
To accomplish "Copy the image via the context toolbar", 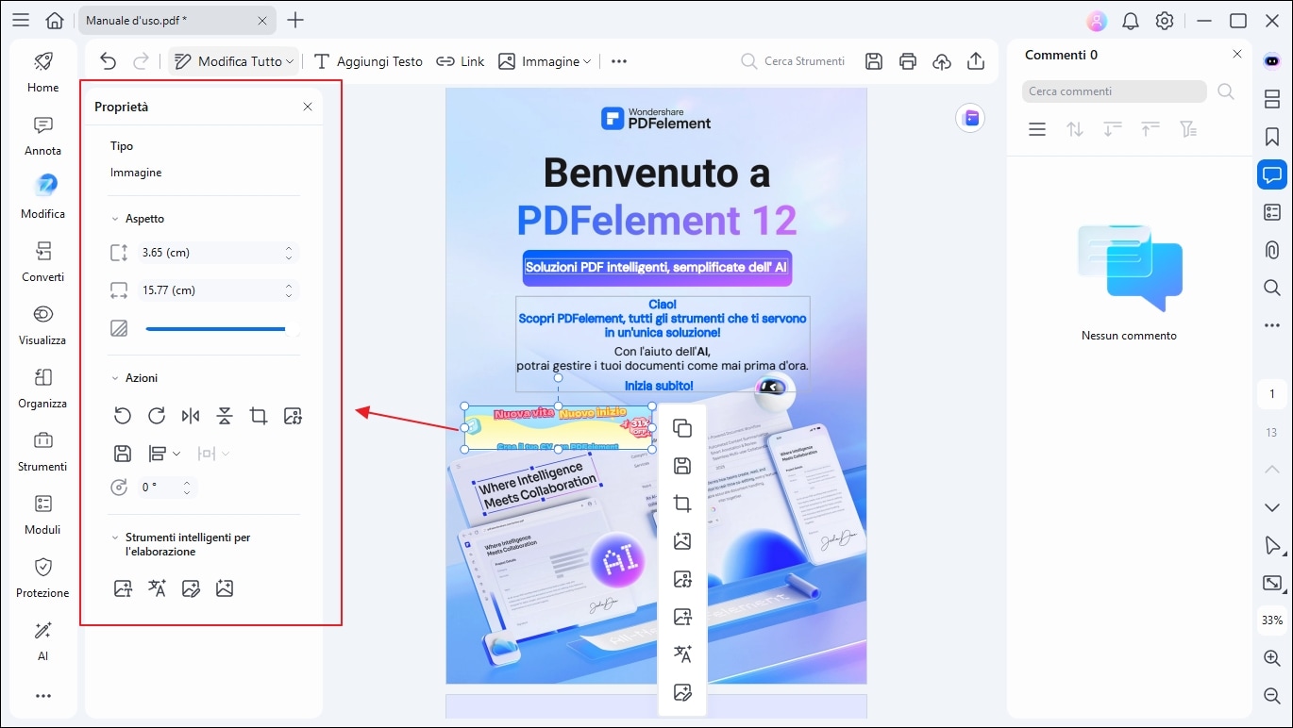I will click(x=681, y=427).
